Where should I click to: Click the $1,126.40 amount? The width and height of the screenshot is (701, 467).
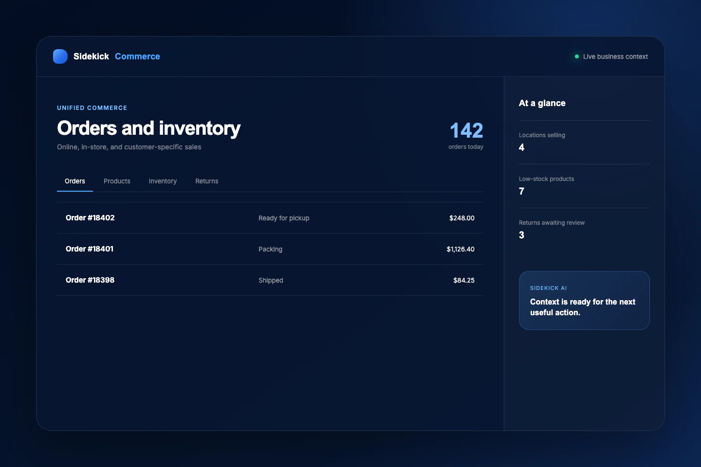point(461,249)
